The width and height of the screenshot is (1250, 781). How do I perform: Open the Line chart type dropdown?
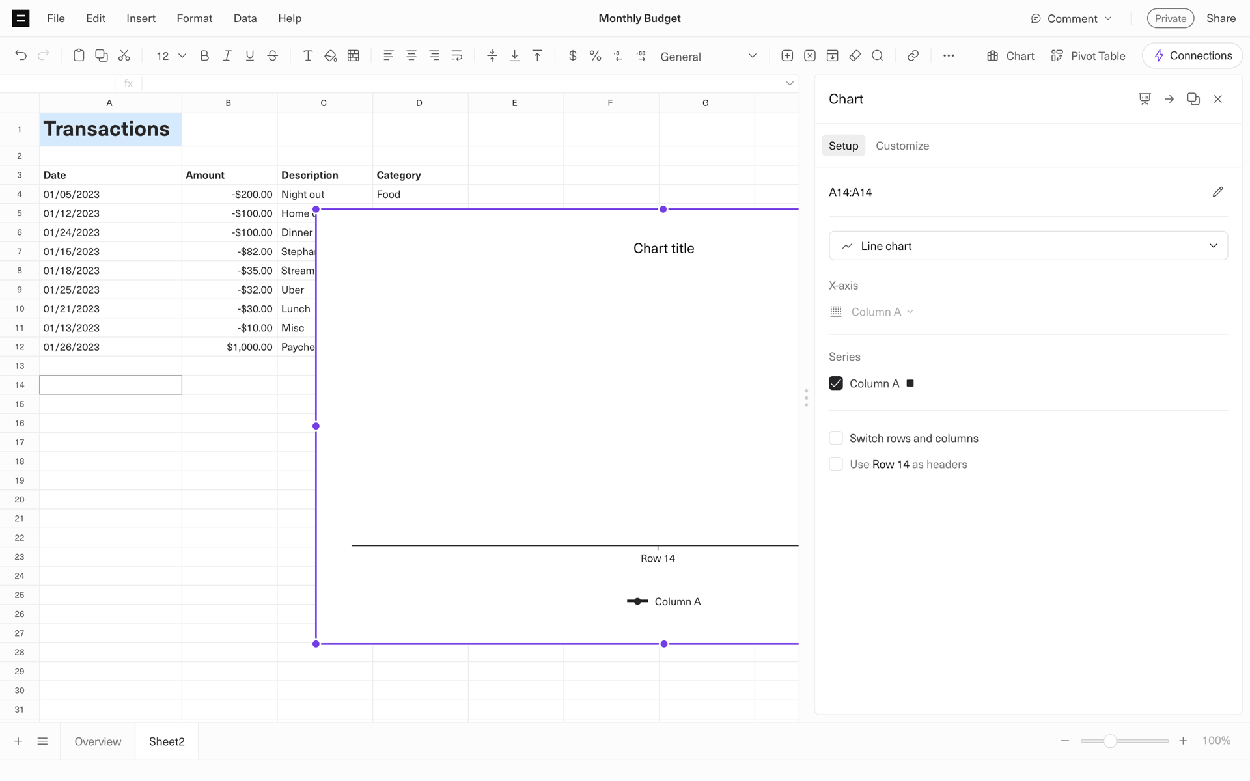(x=1028, y=246)
